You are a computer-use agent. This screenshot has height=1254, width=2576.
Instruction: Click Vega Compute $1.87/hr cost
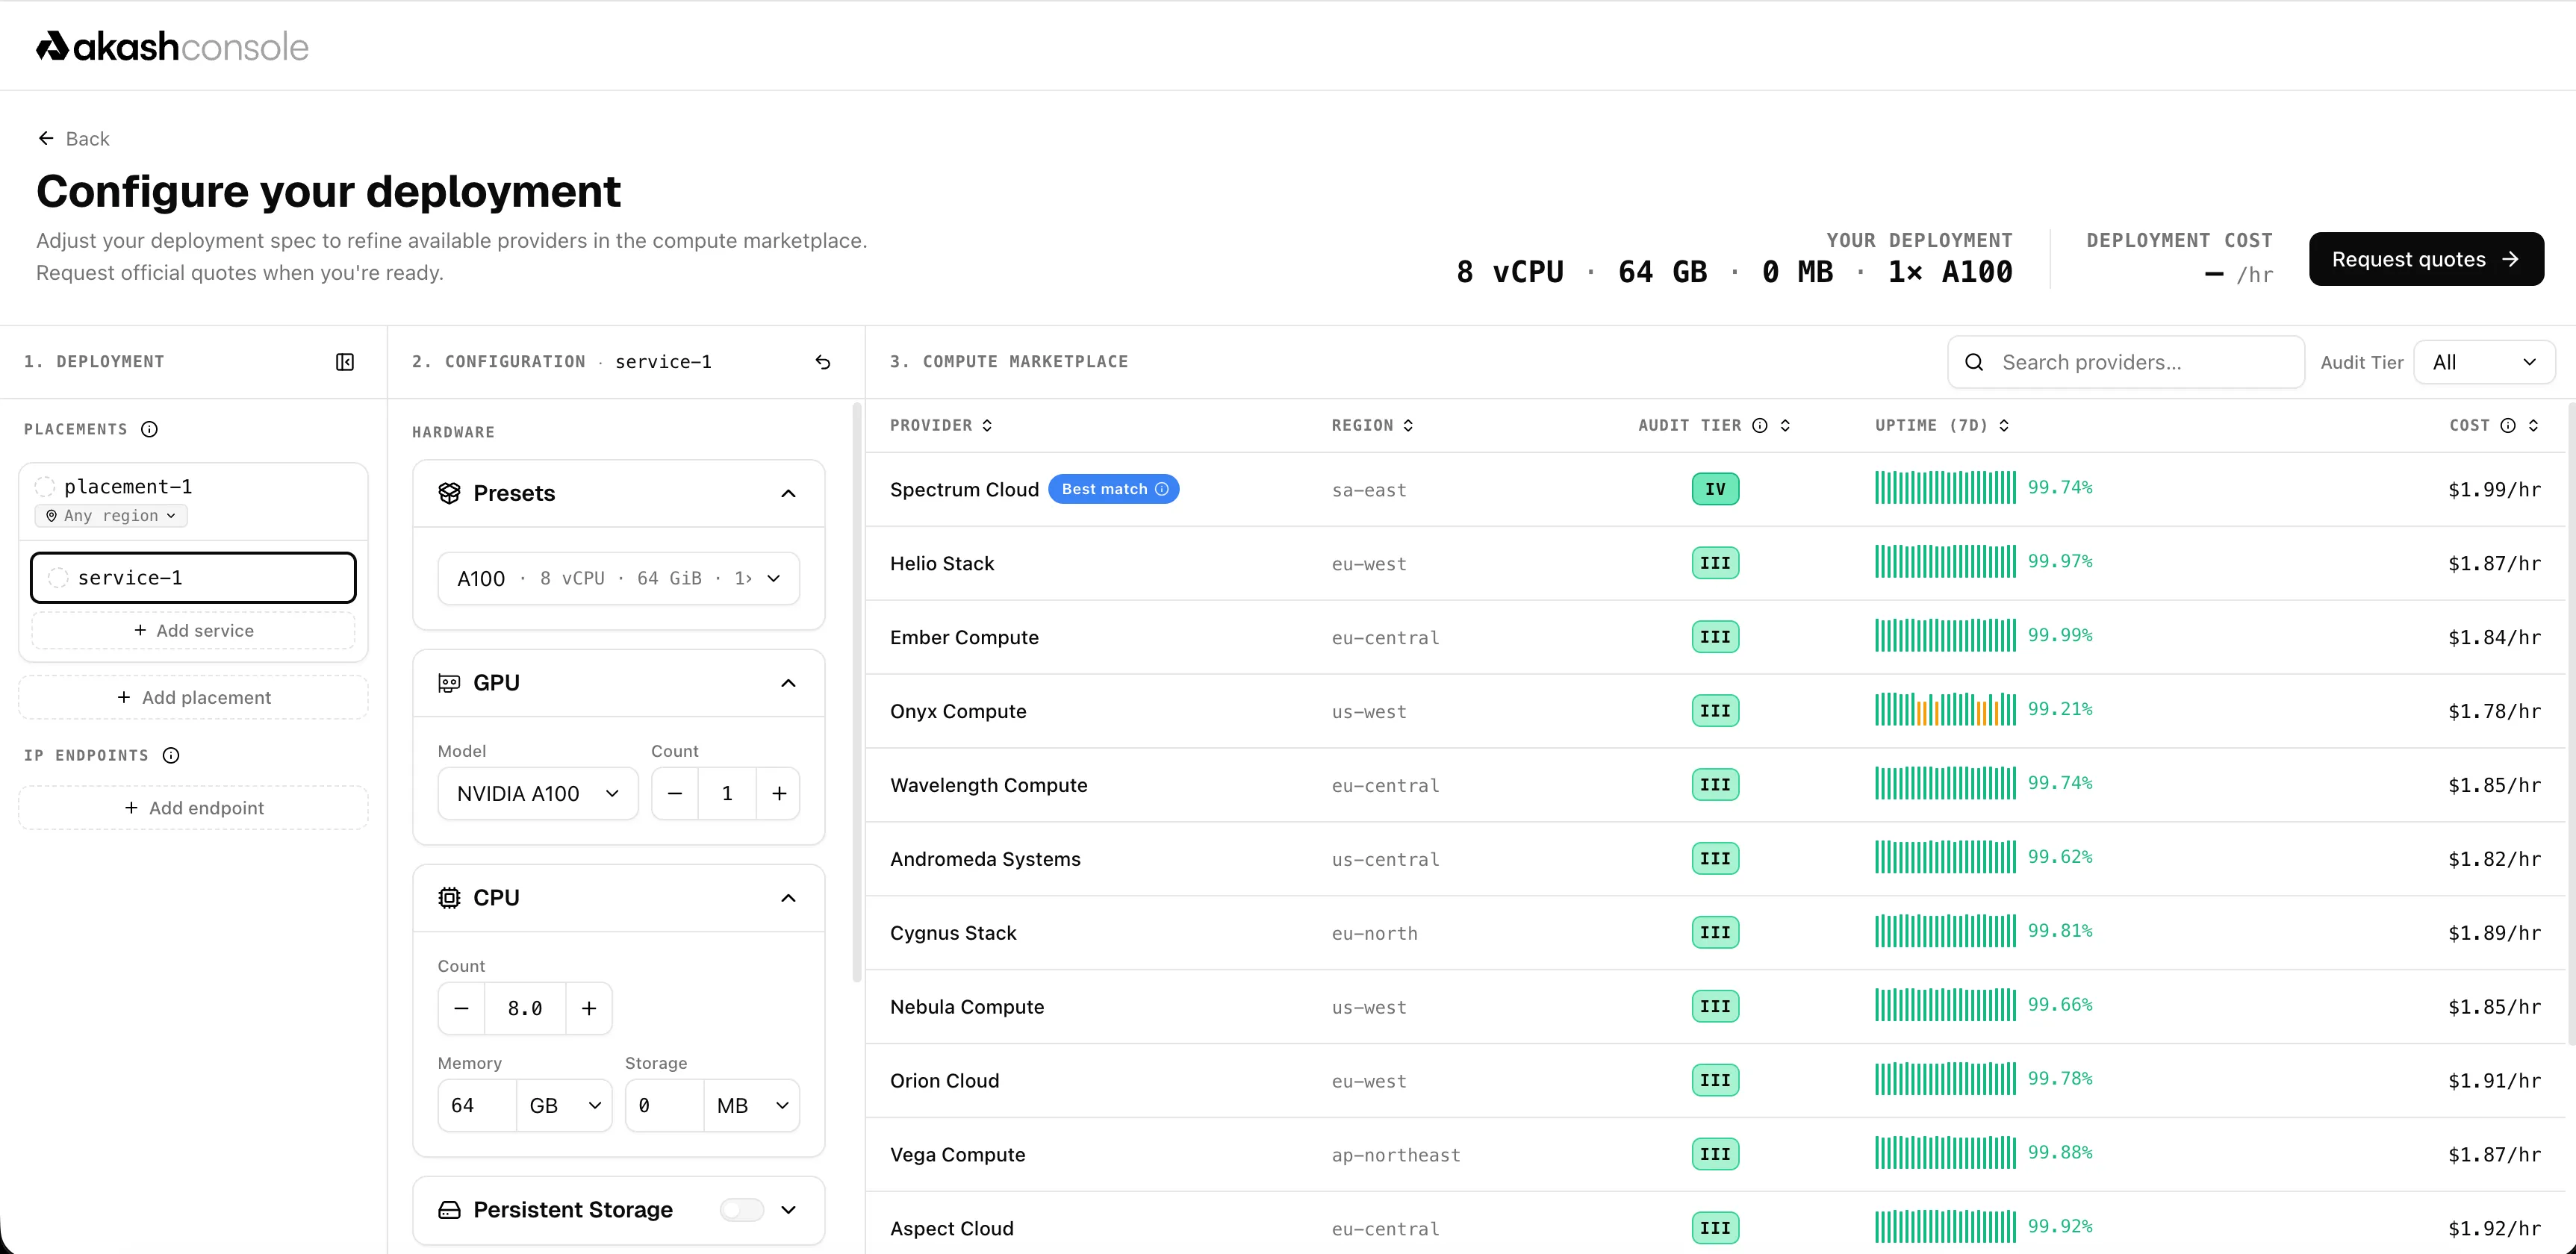click(2494, 1155)
